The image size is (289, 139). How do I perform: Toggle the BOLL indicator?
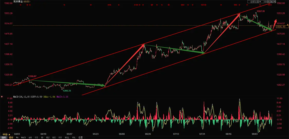point(67,137)
